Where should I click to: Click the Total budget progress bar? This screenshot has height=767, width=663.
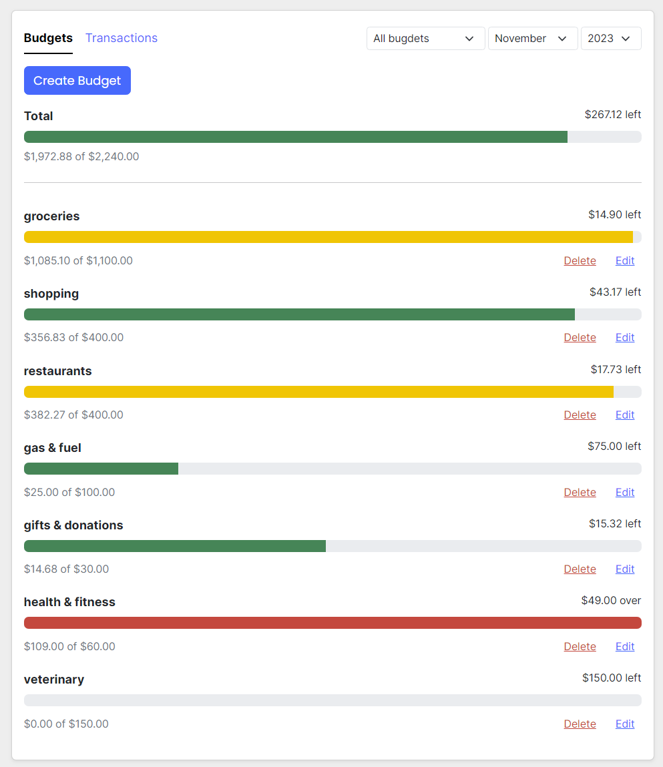tap(333, 136)
